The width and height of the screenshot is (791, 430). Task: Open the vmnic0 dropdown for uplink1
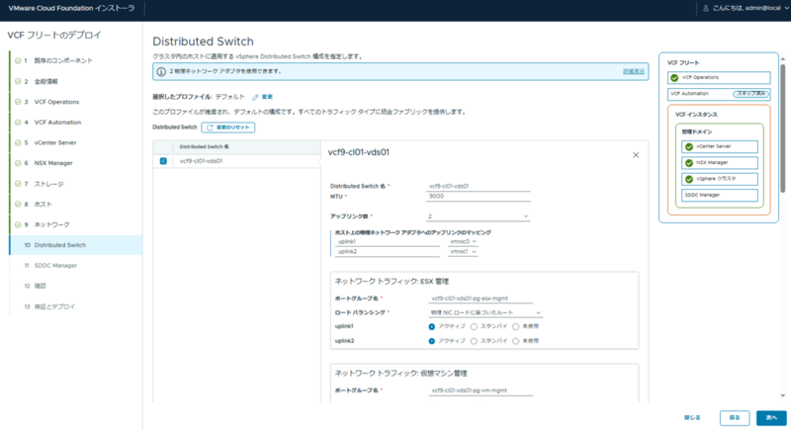[x=463, y=241]
